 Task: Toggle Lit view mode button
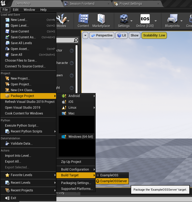coord(121,35)
